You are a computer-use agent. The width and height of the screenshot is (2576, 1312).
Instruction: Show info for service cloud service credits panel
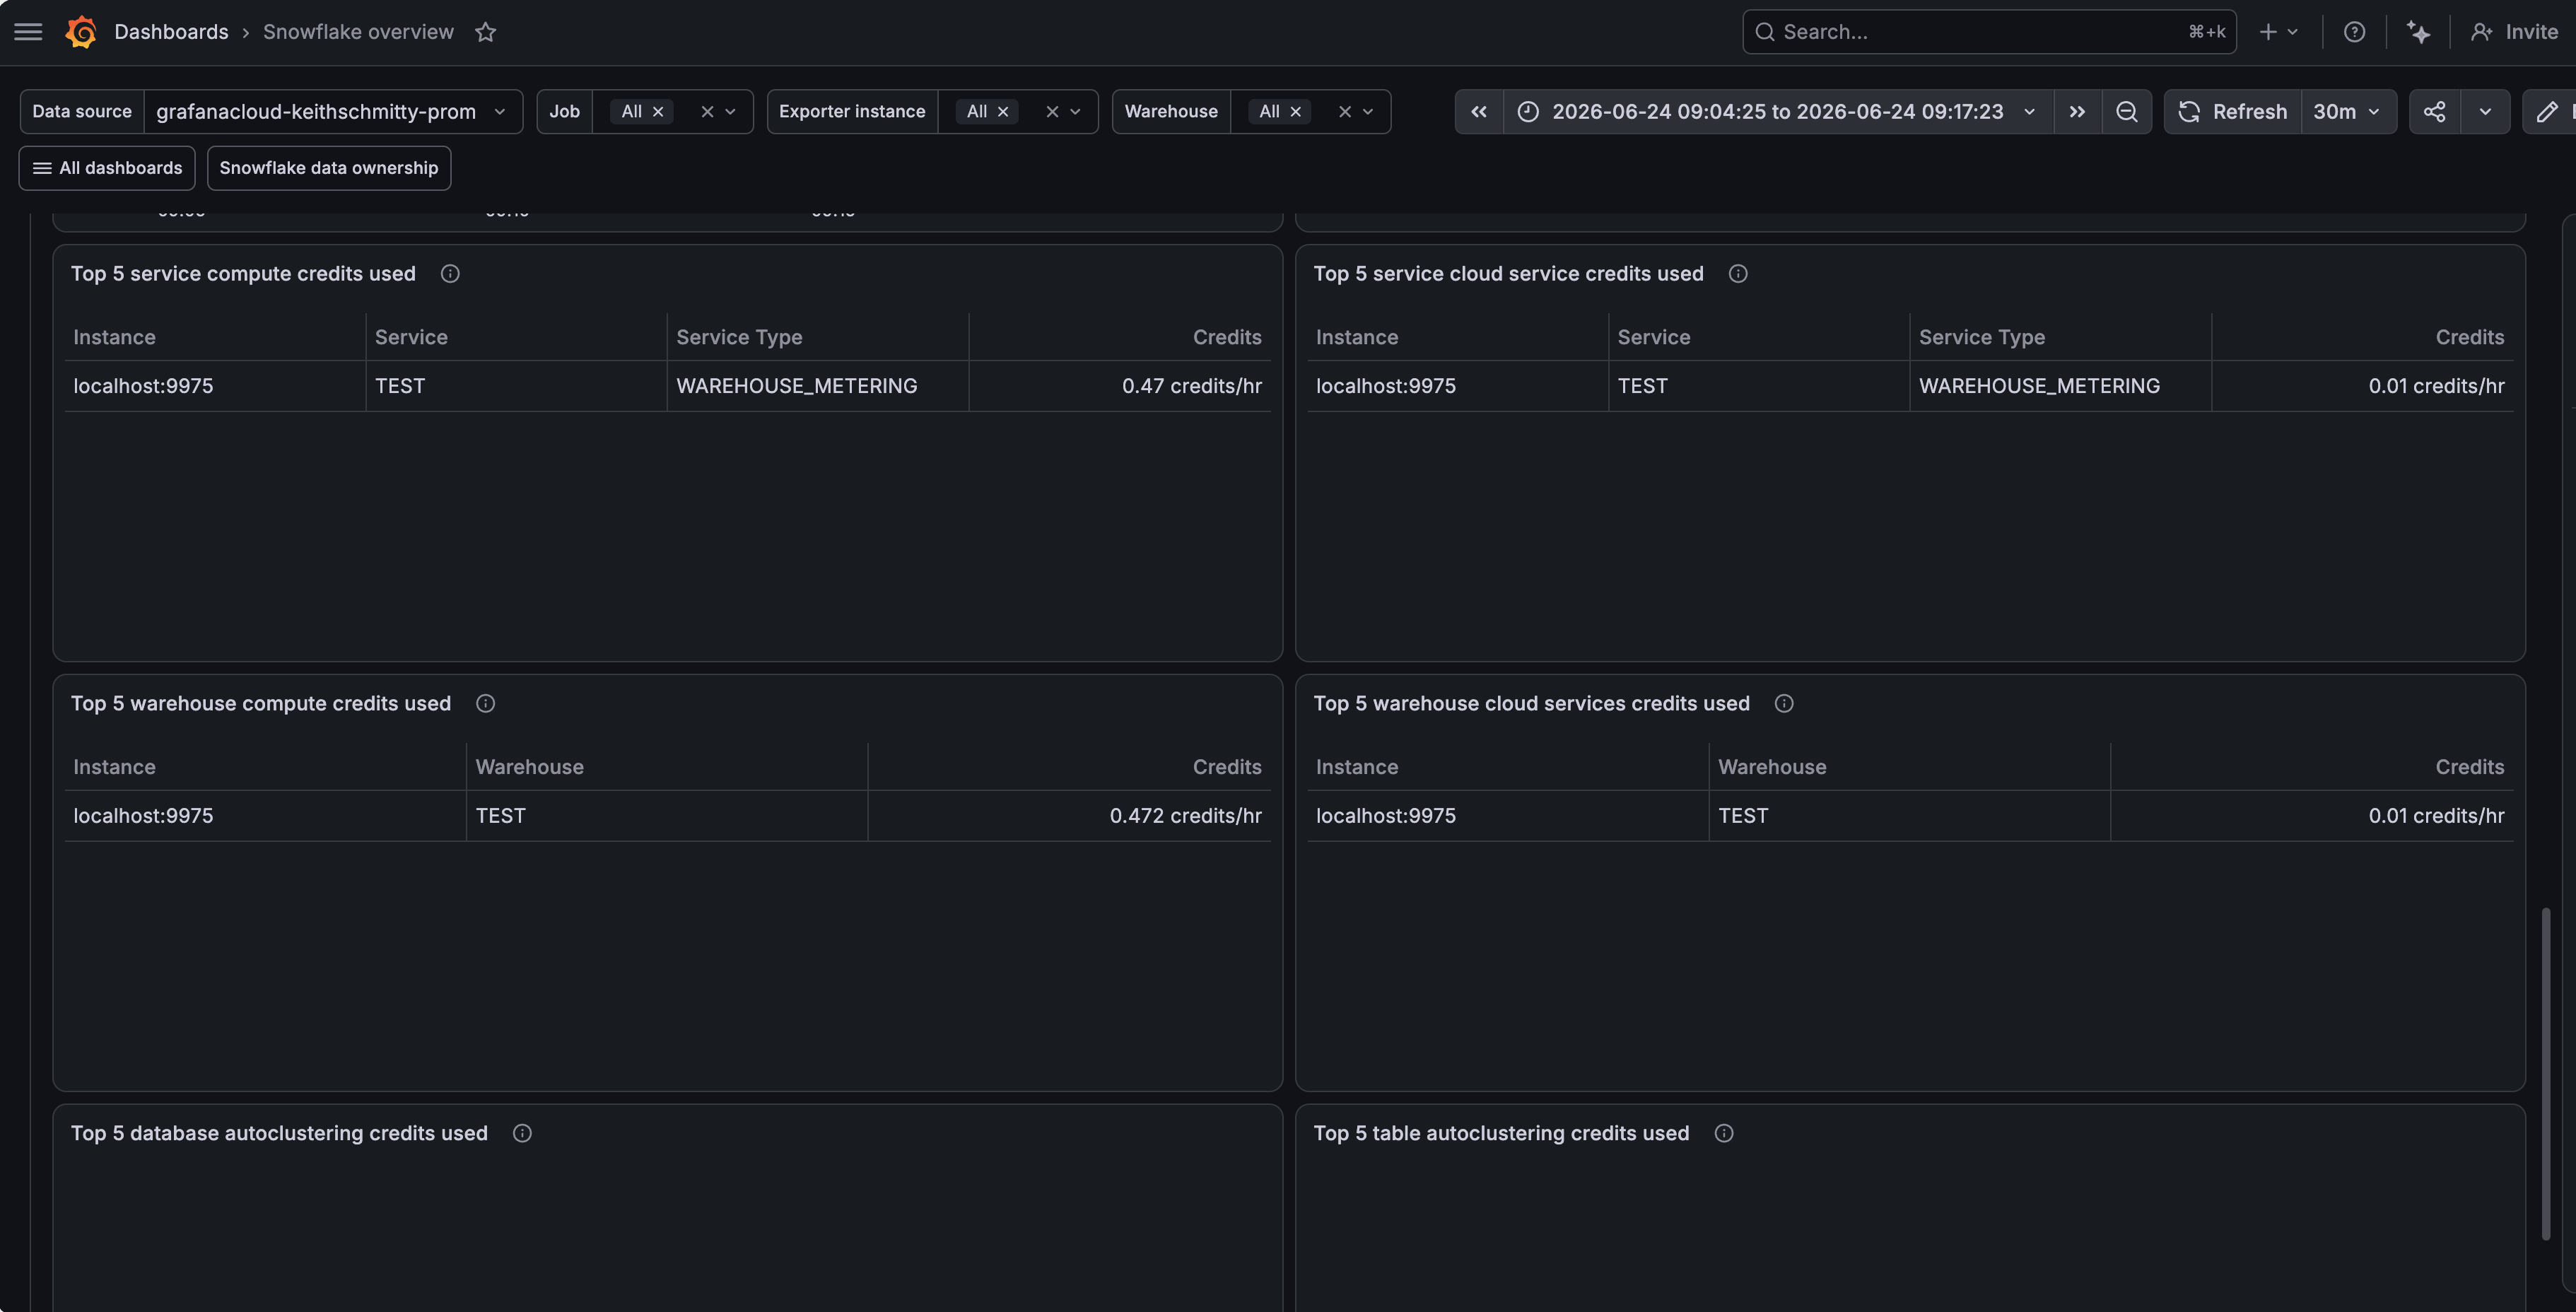(x=1738, y=274)
